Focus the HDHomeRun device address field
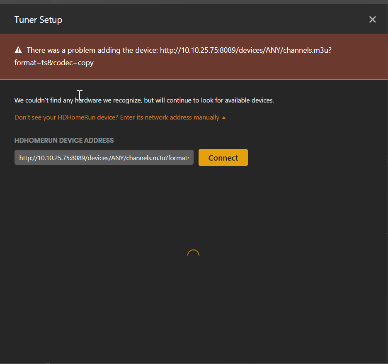The width and height of the screenshot is (388, 364). point(104,158)
